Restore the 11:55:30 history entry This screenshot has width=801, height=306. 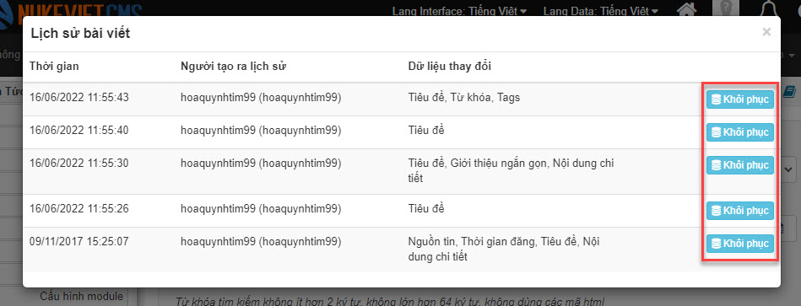coord(740,165)
